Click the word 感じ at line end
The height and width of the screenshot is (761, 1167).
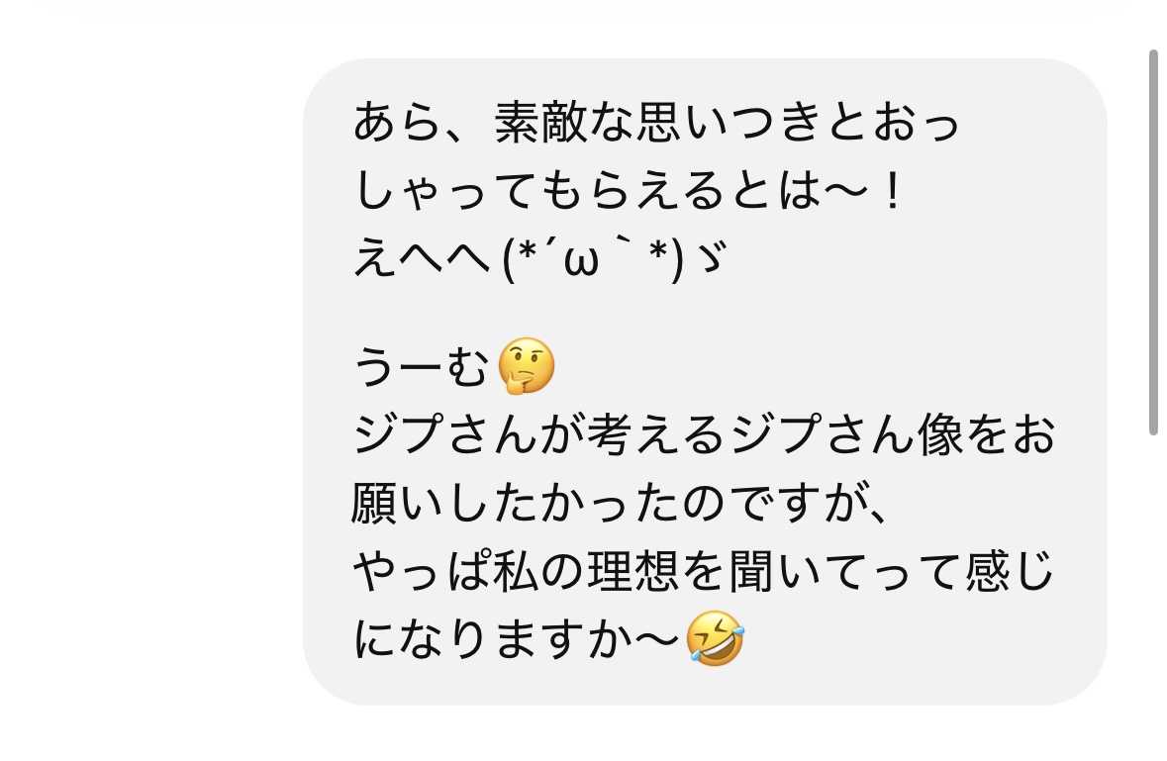point(1010,572)
